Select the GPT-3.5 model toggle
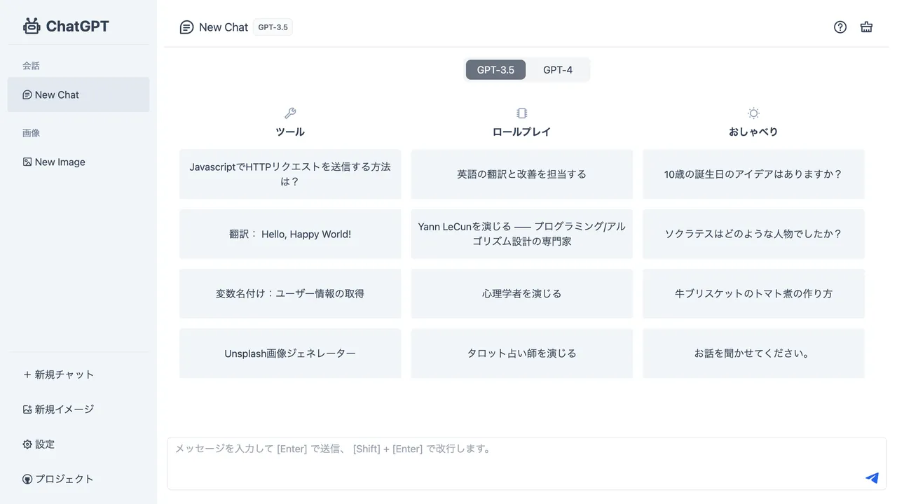 [495, 70]
